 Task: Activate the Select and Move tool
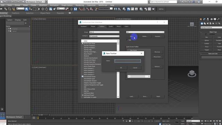[43, 9]
